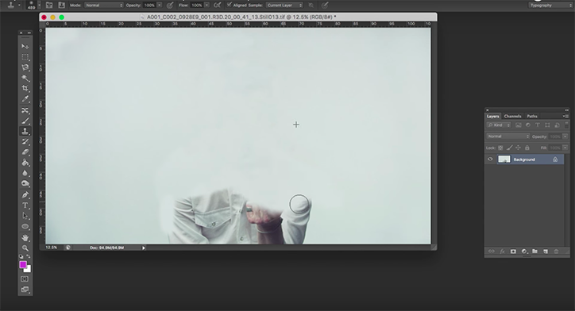Open the Flow slider arrow
Screen dimensions: 575x311
click(x=206, y=5)
